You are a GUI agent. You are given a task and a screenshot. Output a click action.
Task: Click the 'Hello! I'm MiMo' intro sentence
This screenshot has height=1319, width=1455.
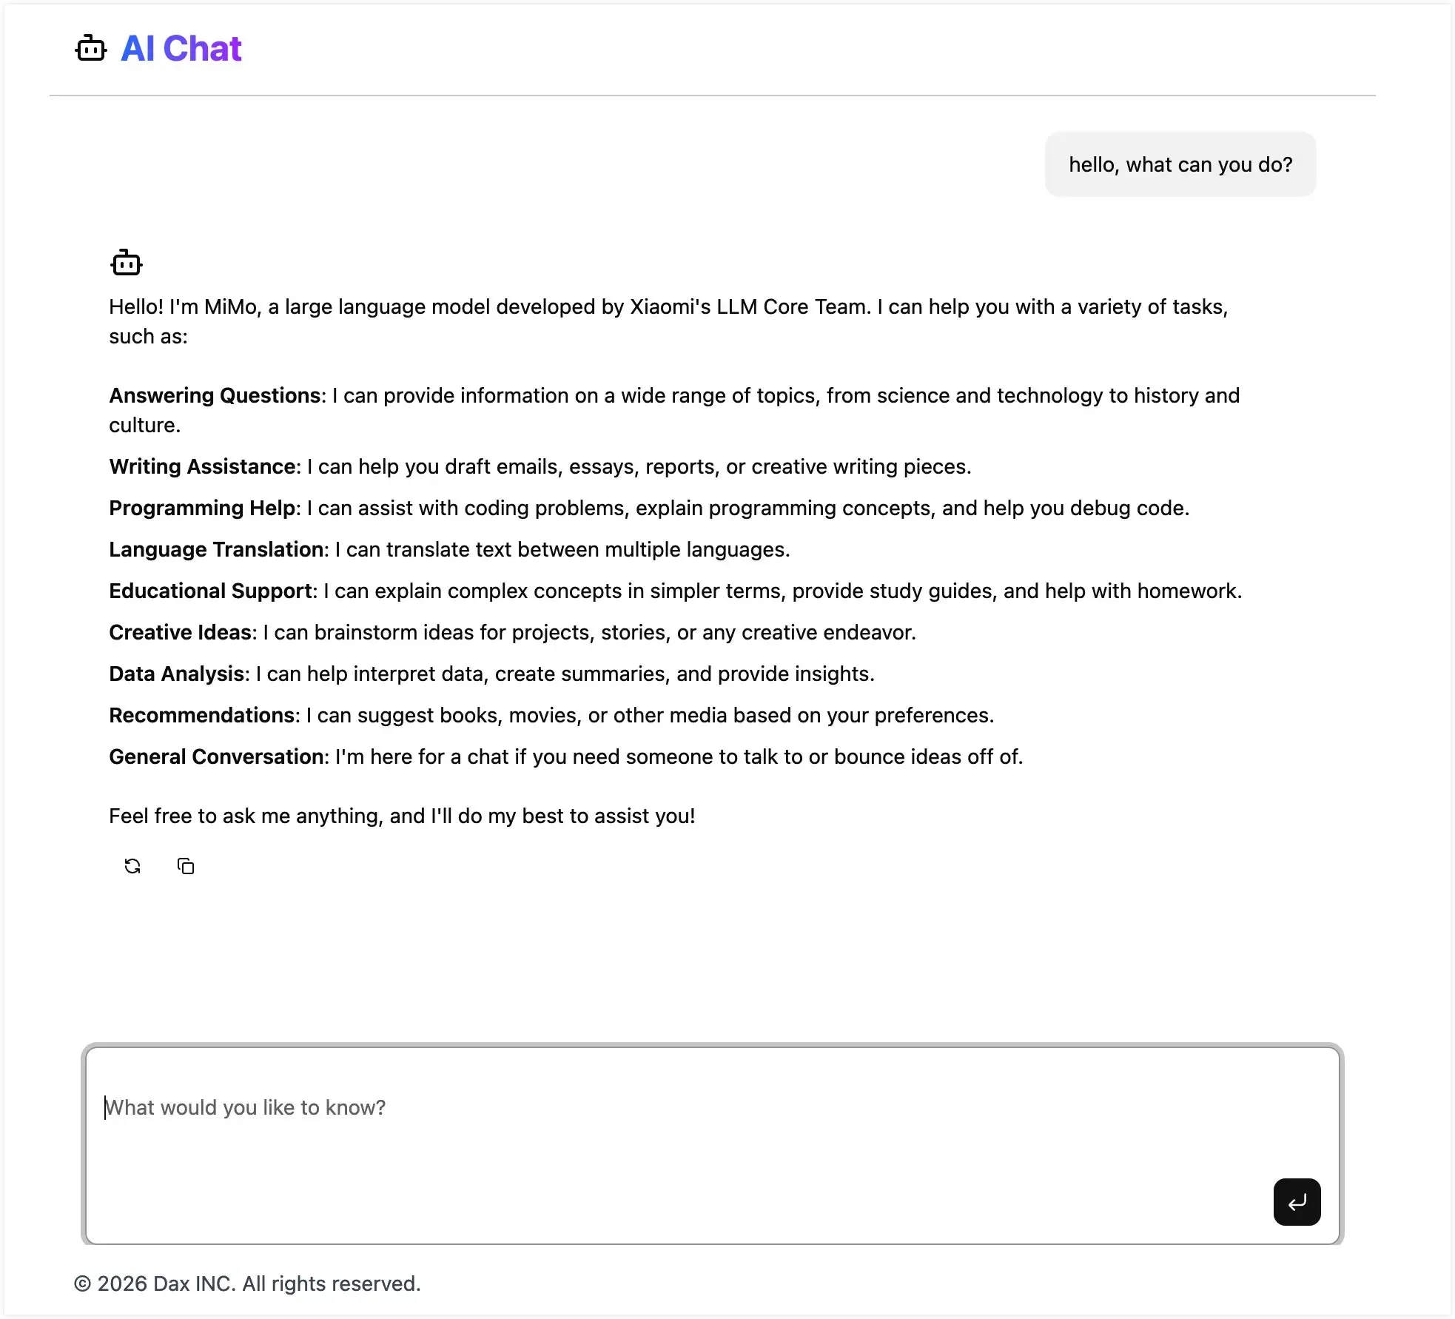[488, 307]
